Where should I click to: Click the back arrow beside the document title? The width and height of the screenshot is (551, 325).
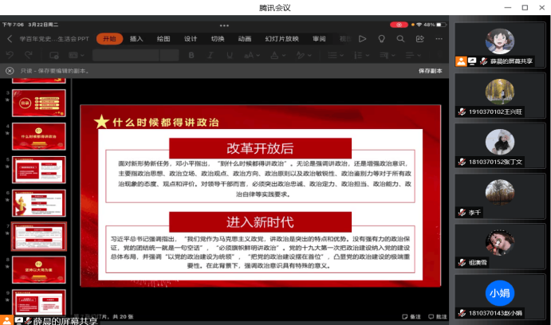10,38
